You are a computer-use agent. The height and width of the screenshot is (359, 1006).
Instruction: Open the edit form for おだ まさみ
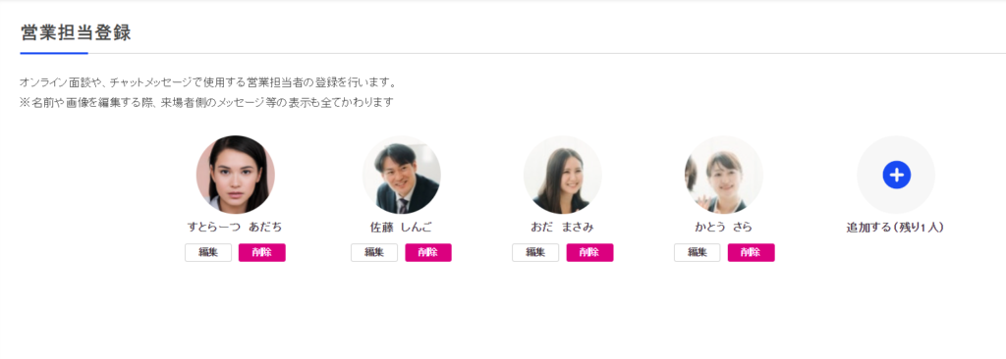pos(535,253)
